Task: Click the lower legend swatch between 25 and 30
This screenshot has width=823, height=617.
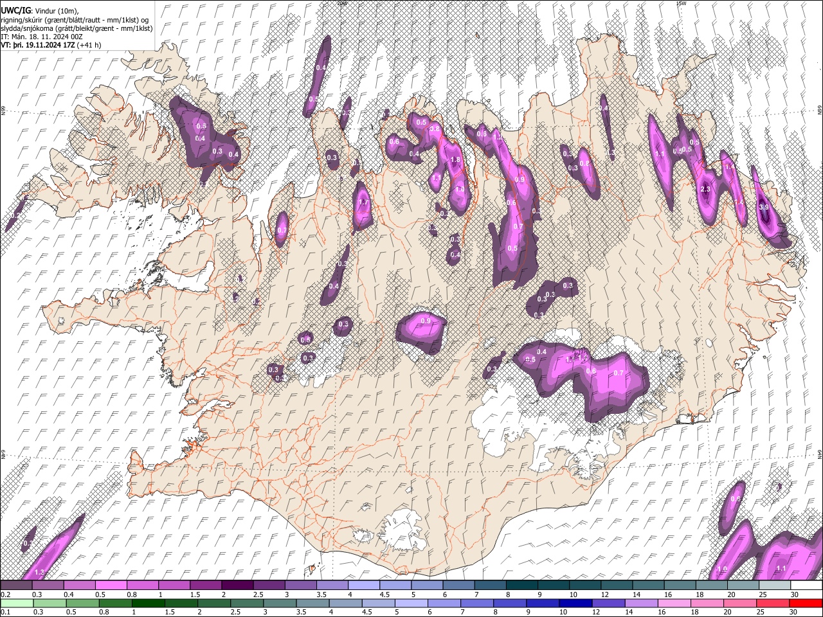Action: click(773, 604)
